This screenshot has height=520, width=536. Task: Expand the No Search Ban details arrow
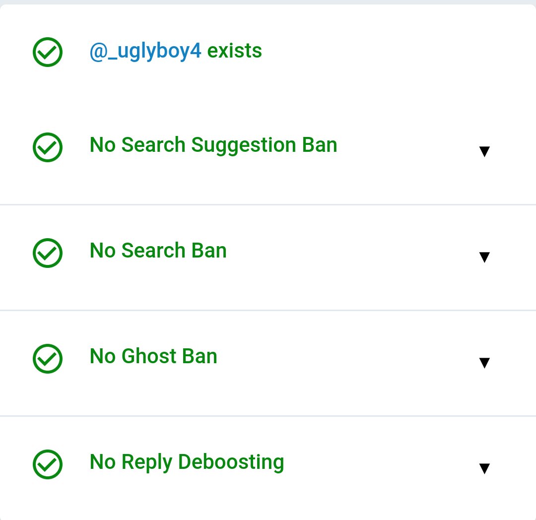tap(484, 257)
